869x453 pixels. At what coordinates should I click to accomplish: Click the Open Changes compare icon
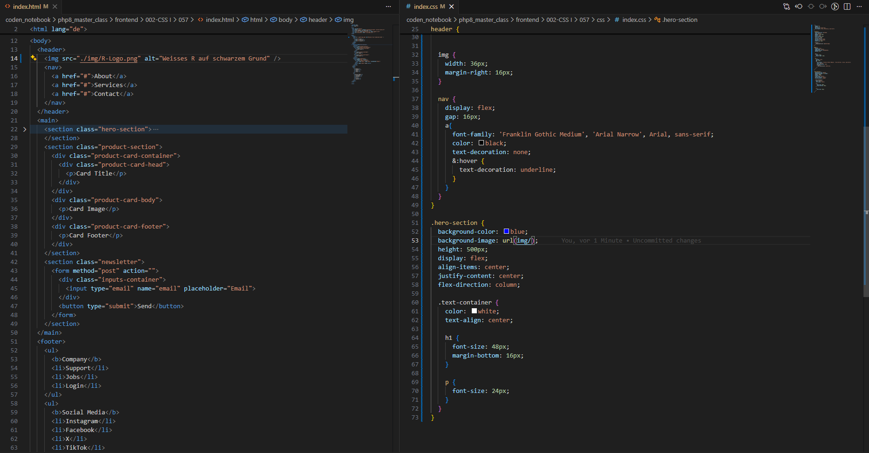pyautogui.click(x=787, y=7)
